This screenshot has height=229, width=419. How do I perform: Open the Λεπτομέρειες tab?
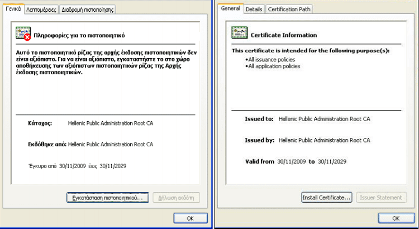point(41,9)
